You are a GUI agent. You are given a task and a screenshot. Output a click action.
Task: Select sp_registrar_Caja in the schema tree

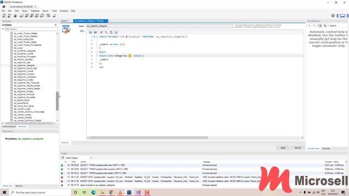point(22,63)
